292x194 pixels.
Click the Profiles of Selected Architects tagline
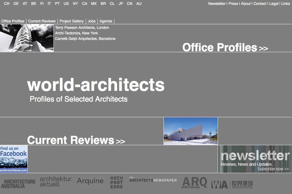79,99
